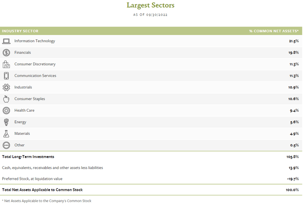
Task: Select the Other sector name
Action: [x=19, y=145]
